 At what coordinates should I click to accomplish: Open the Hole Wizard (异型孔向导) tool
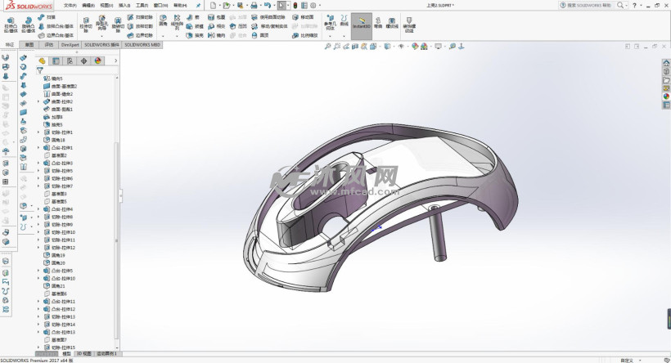[101, 24]
